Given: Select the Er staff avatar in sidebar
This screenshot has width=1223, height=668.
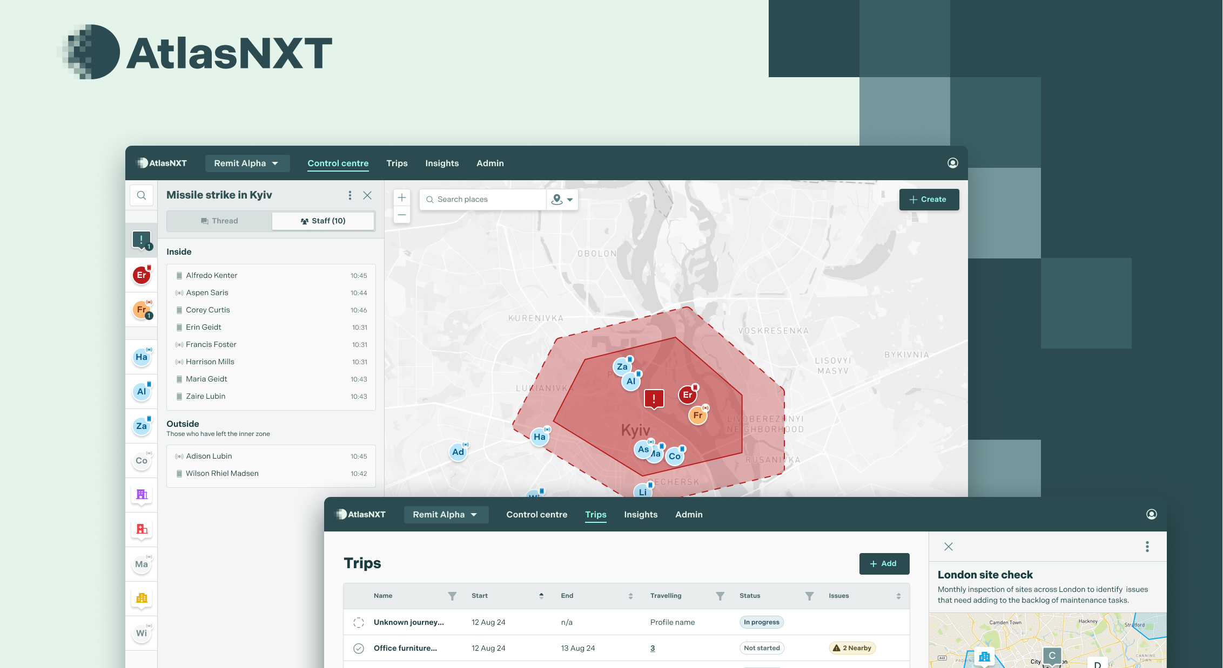Looking at the screenshot, I should coord(142,275).
